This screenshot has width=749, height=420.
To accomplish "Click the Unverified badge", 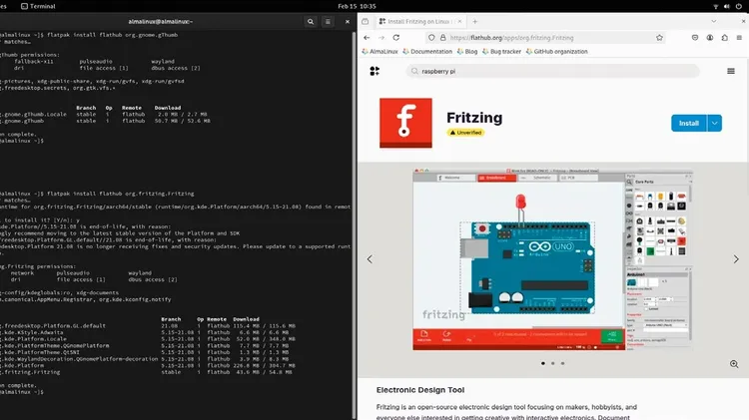I will 465,133.
